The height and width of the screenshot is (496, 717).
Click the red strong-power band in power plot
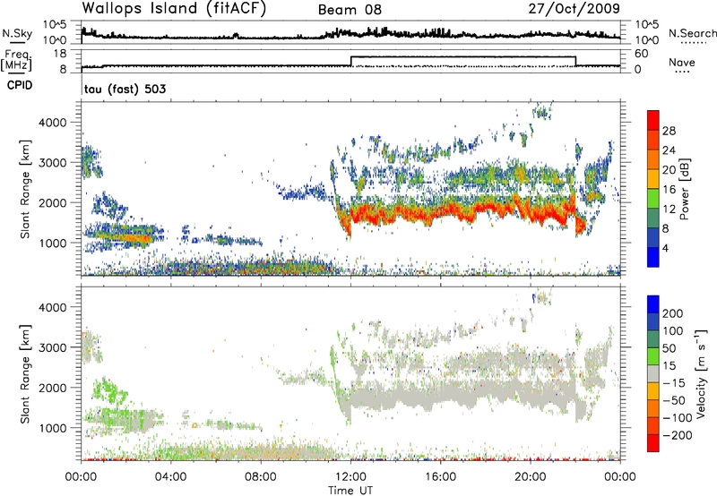click(462, 212)
